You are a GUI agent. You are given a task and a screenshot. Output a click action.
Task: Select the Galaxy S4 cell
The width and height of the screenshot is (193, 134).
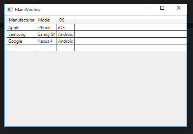(x=46, y=34)
